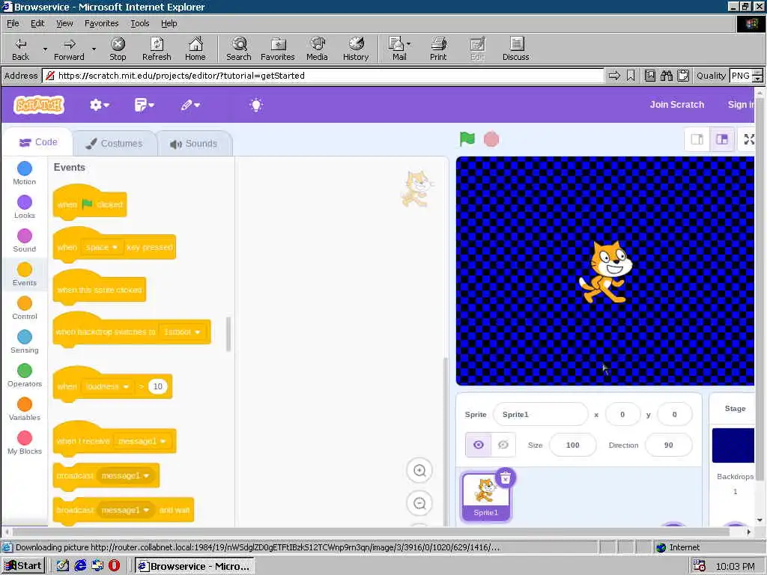Click the Start button on taskbar
This screenshot has width=767, height=575.
click(x=23, y=566)
